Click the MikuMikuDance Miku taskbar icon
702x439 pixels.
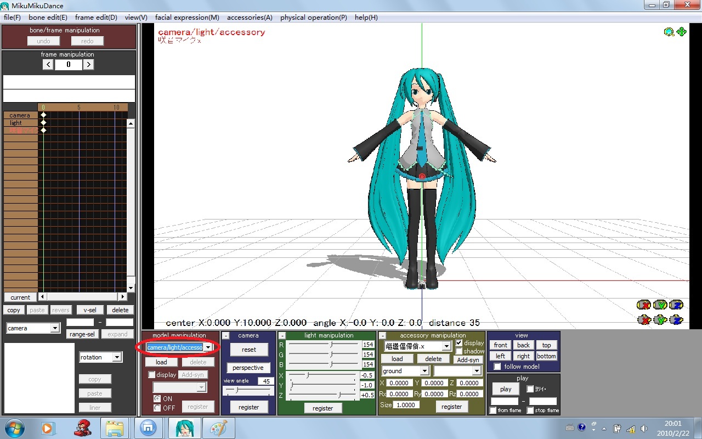pos(184,427)
